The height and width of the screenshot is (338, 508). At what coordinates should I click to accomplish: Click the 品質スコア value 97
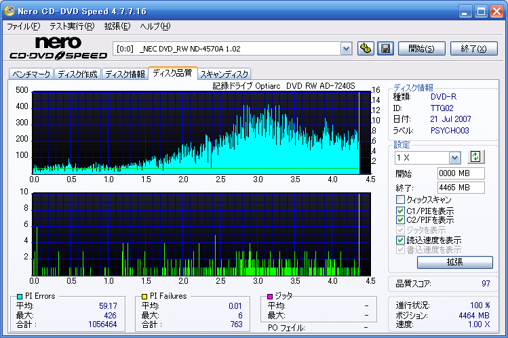point(486,284)
